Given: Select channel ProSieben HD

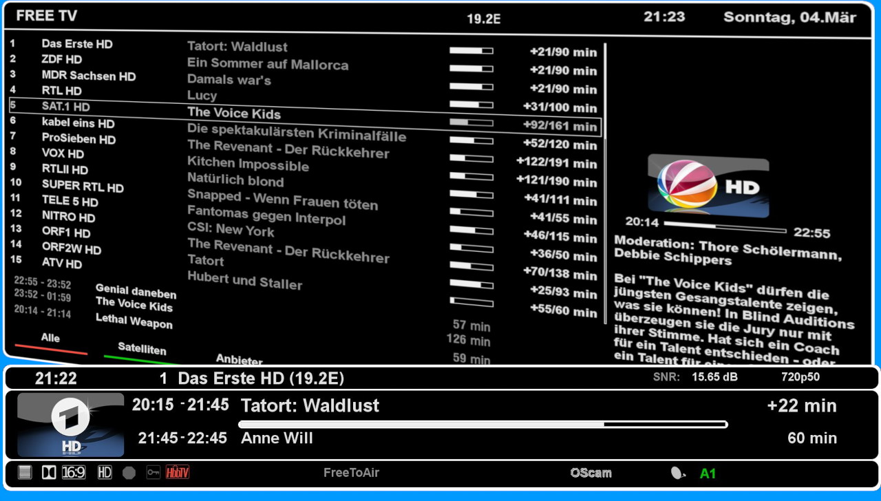Looking at the screenshot, I should coord(78,139).
